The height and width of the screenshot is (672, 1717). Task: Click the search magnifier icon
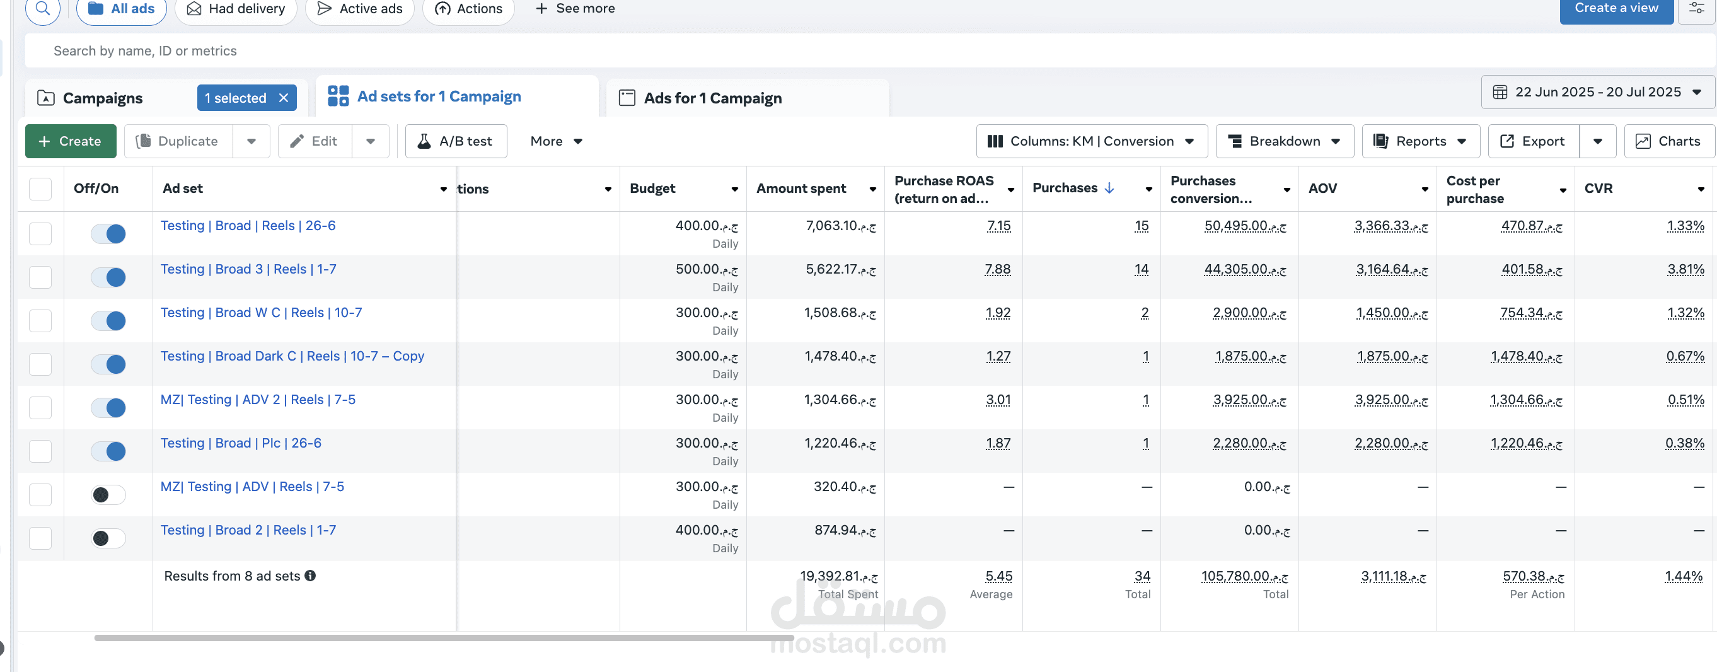(x=43, y=9)
